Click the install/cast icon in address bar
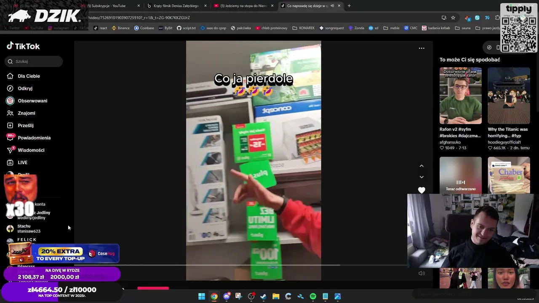 coord(444,18)
